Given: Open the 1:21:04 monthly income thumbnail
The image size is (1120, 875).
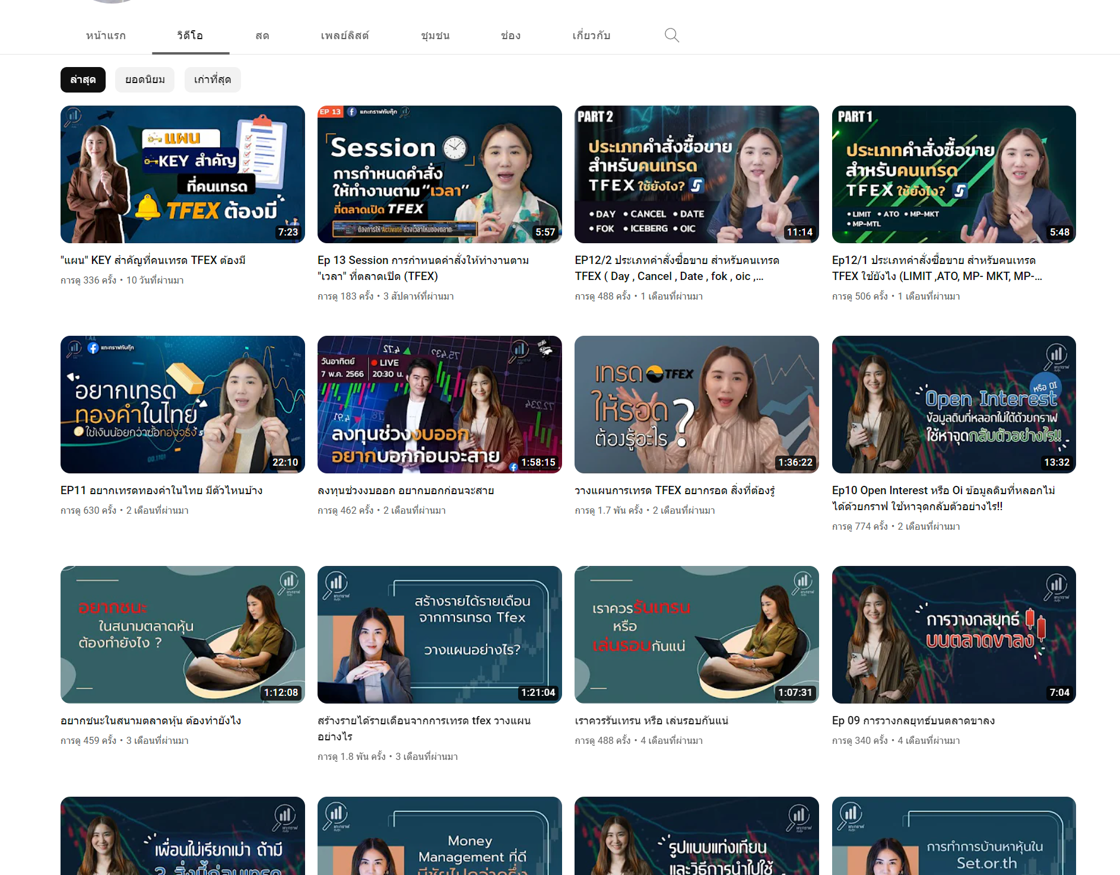Looking at the screenshot, I should click(x=440, y=635).
